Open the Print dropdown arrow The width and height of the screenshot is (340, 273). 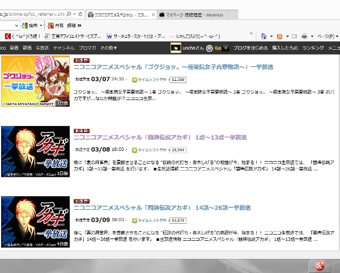[x=312, y=36]
